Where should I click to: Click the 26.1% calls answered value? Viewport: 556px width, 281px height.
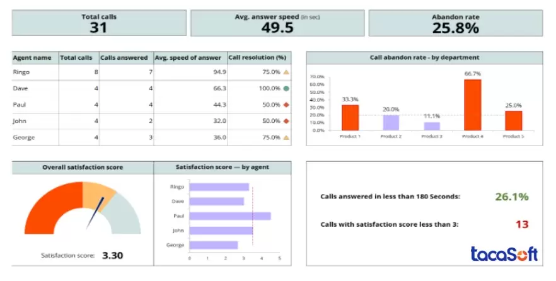[512, 197]
